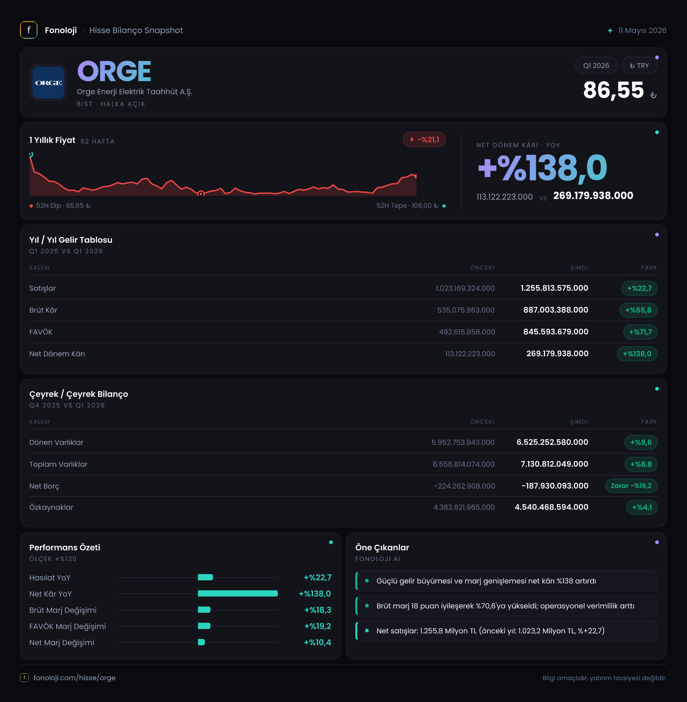Click the 52H Dip · 65,65 label

coord(63,206)
